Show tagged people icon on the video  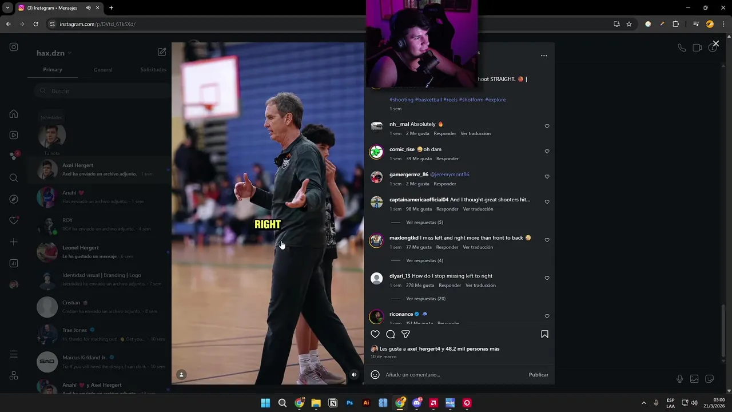(x=181, y=375)
